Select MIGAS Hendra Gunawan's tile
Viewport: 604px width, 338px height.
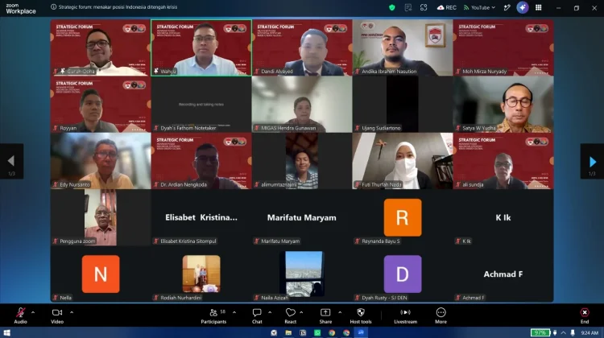(x=302, y=105)
